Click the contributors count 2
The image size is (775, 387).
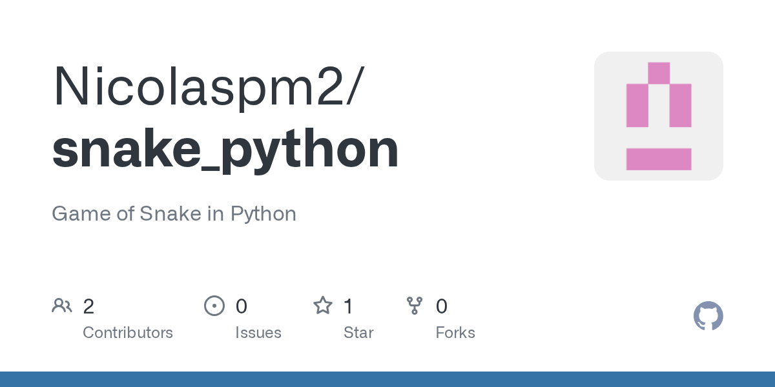point(88,306)
